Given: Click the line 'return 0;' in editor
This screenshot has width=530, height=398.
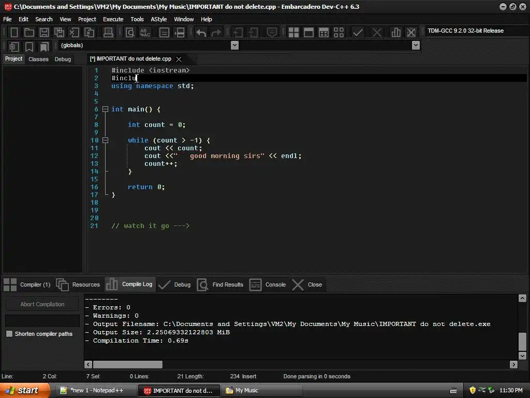Looking at the screenshot, I should coord(146,187).
